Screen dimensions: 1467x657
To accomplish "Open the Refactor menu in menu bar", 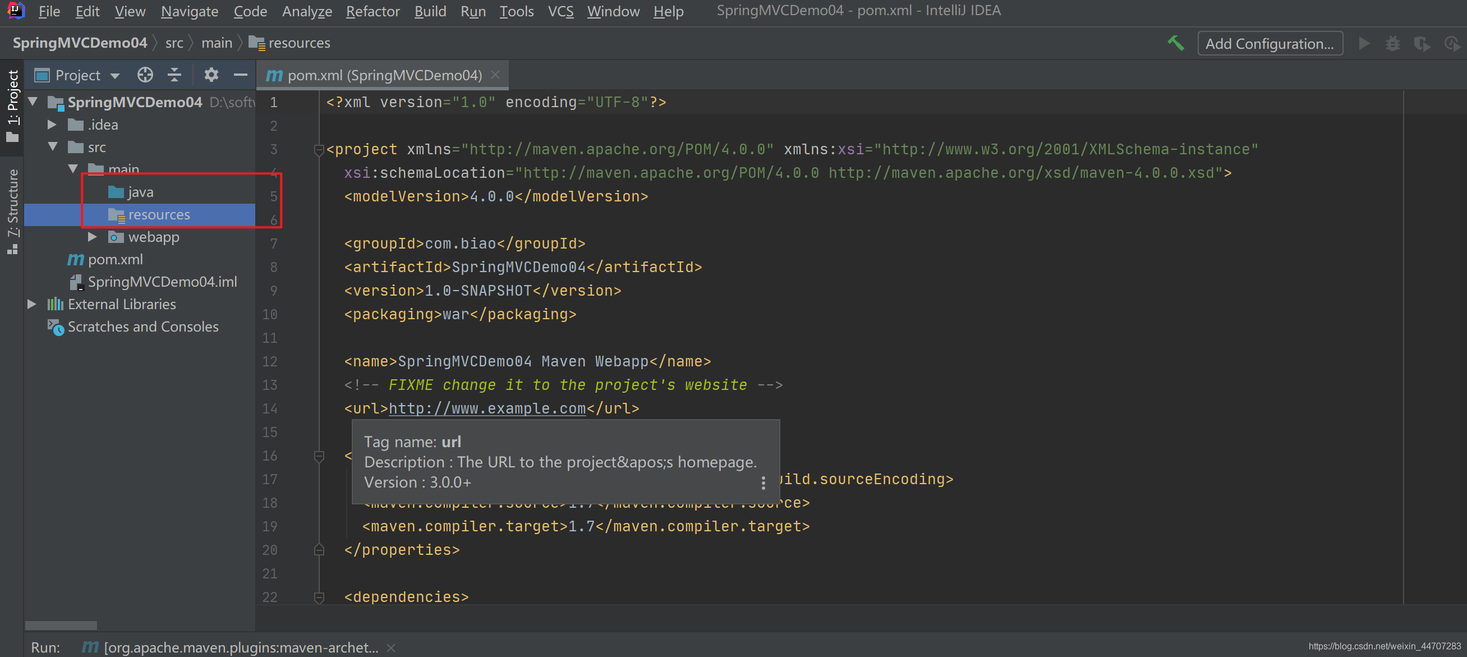I will [371, 10].
